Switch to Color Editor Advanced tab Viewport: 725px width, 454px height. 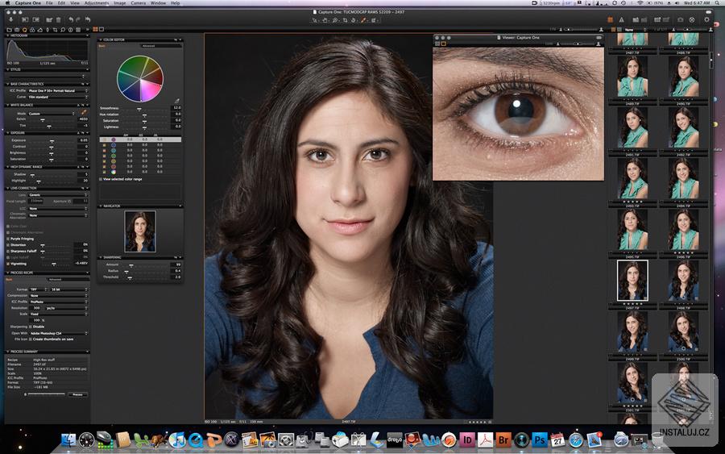click(x=161, y=46)
